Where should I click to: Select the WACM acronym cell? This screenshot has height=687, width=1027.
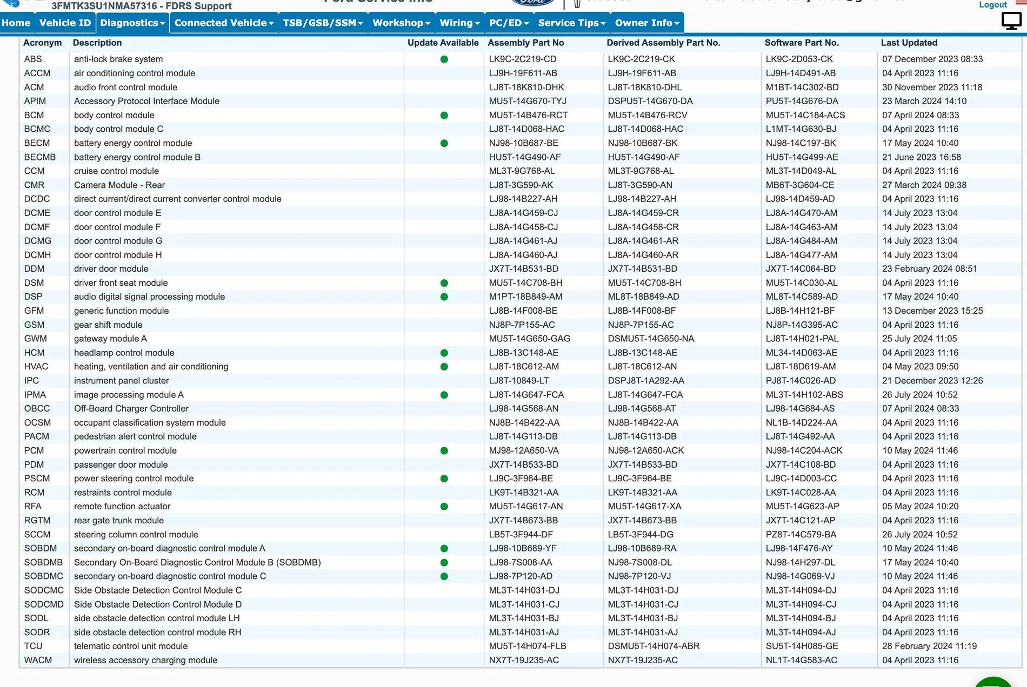click(38, 660)
